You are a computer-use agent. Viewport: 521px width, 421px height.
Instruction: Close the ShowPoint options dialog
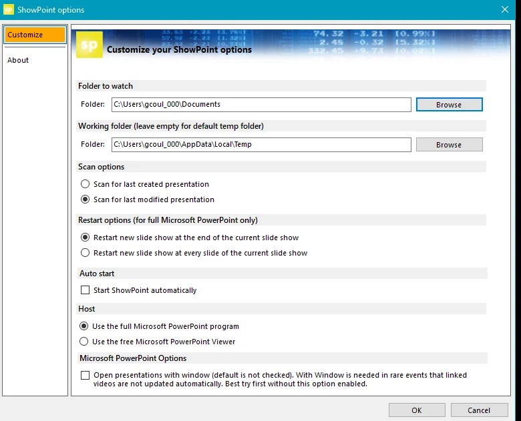(505, 9)
